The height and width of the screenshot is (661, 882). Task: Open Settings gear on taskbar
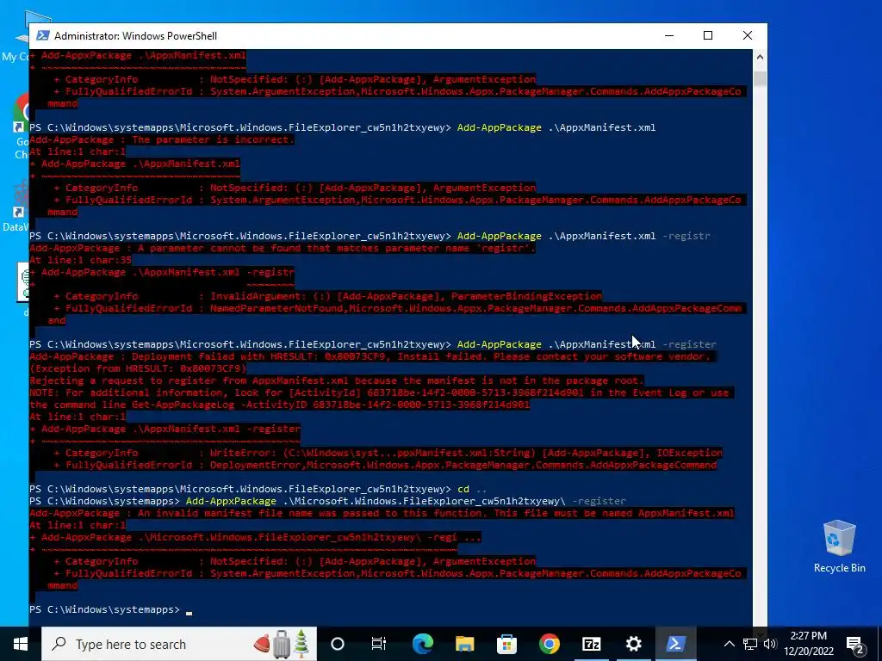pyautogui.click(x=633, y=644)
